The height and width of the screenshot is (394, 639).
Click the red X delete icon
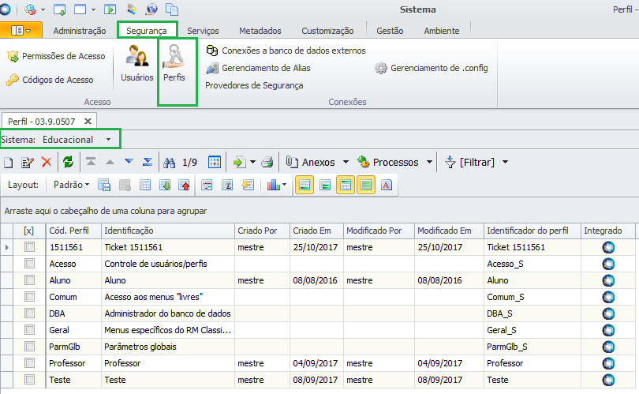click(x=47, y=163)
